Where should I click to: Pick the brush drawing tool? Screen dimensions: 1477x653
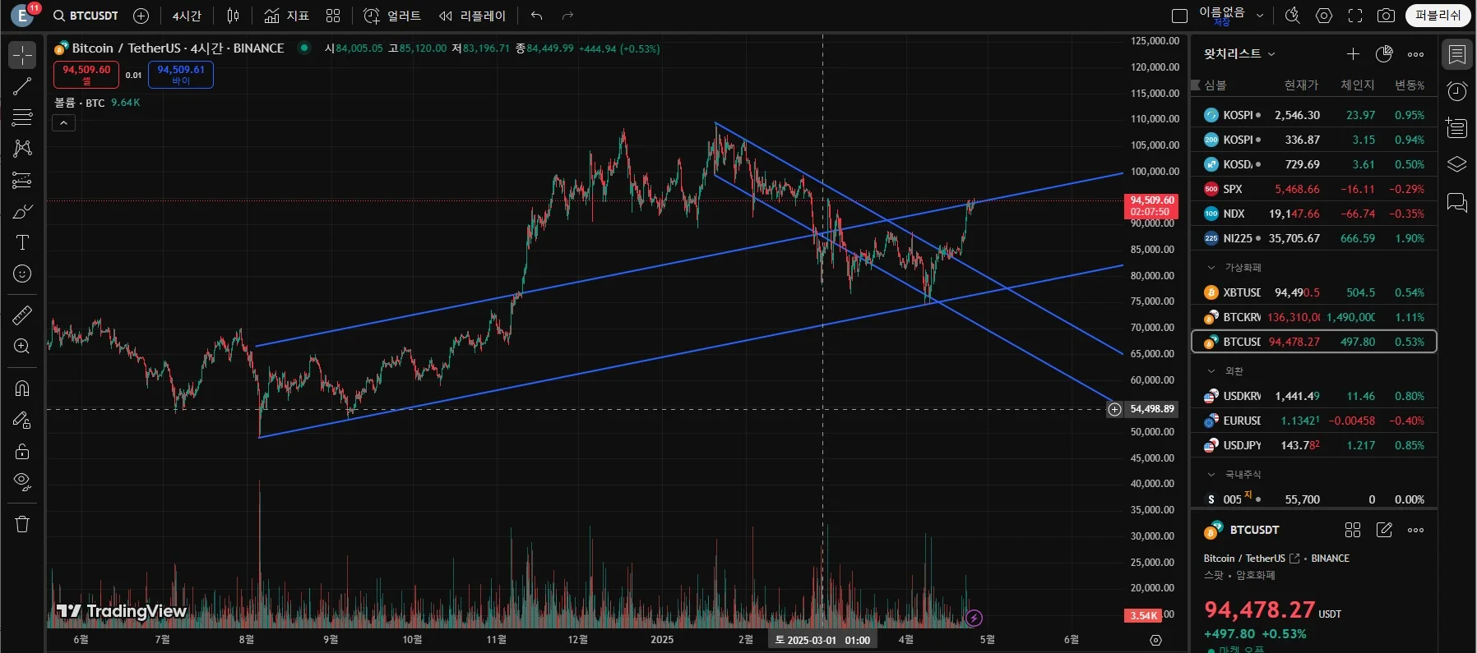[22, 211]
